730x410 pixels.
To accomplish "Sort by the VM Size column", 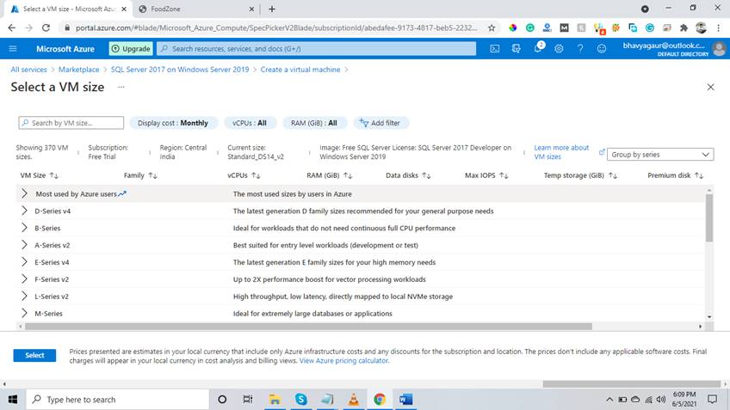I will click(39, 175).
